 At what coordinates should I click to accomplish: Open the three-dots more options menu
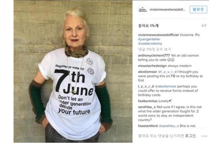(204, 136)
